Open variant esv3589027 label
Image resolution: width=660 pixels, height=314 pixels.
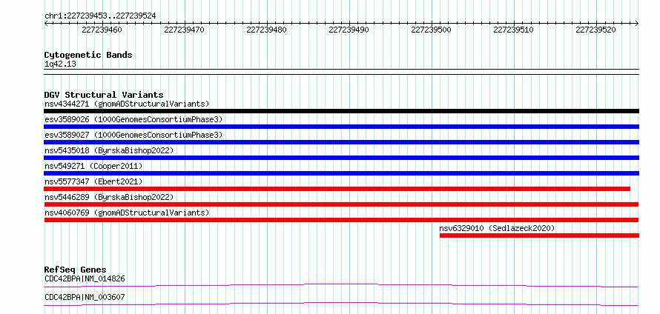(133, 135)
